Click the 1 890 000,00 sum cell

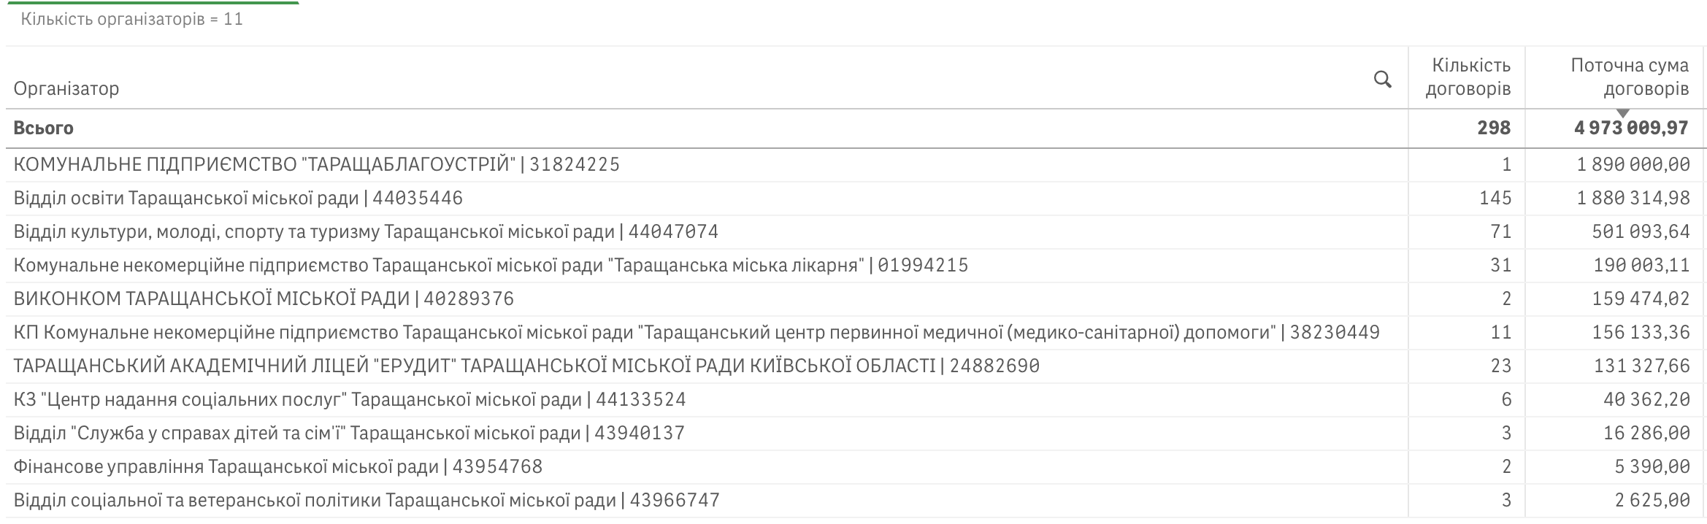(1633, 164)
